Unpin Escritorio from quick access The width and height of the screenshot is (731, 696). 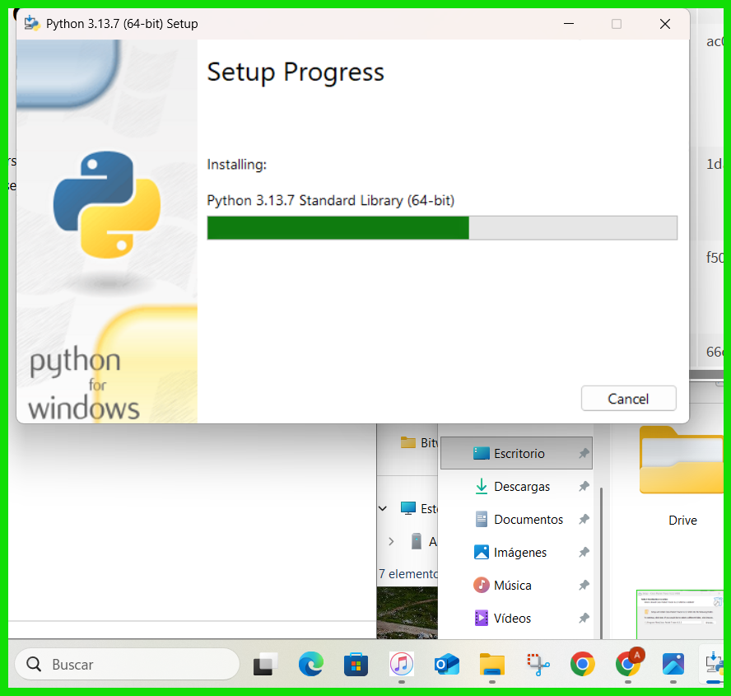(x=584, y=454)
